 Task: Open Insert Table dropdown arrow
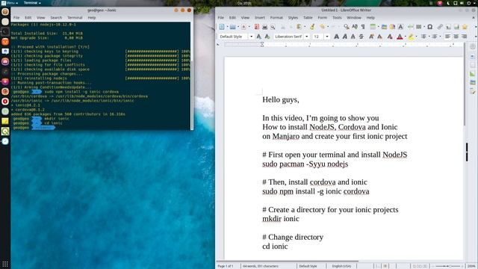379,27
